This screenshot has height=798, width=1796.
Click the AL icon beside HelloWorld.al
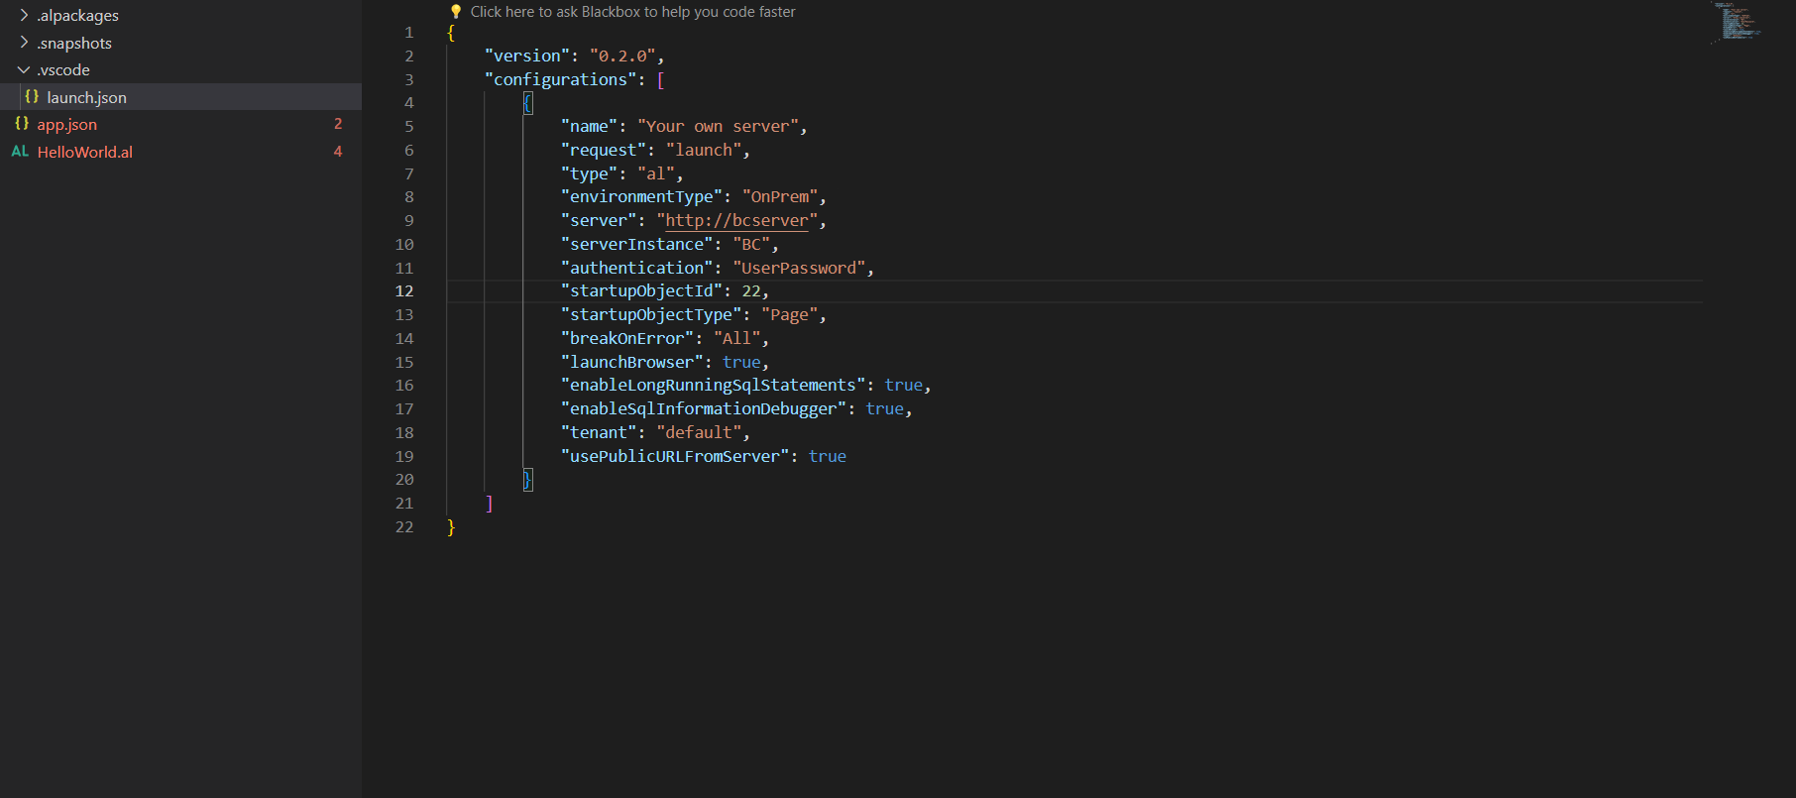[20, 152]
